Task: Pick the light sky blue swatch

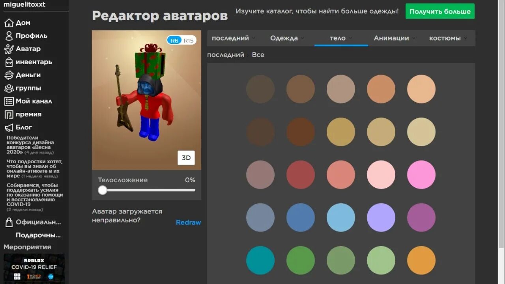Action: (x=341, y=218)
